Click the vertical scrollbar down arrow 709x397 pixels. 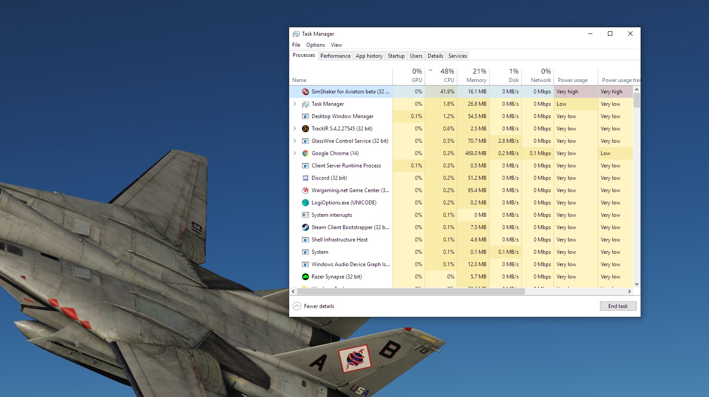637,284
